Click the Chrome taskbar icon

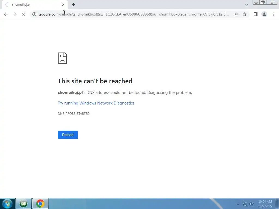click(x=40, y=204)
